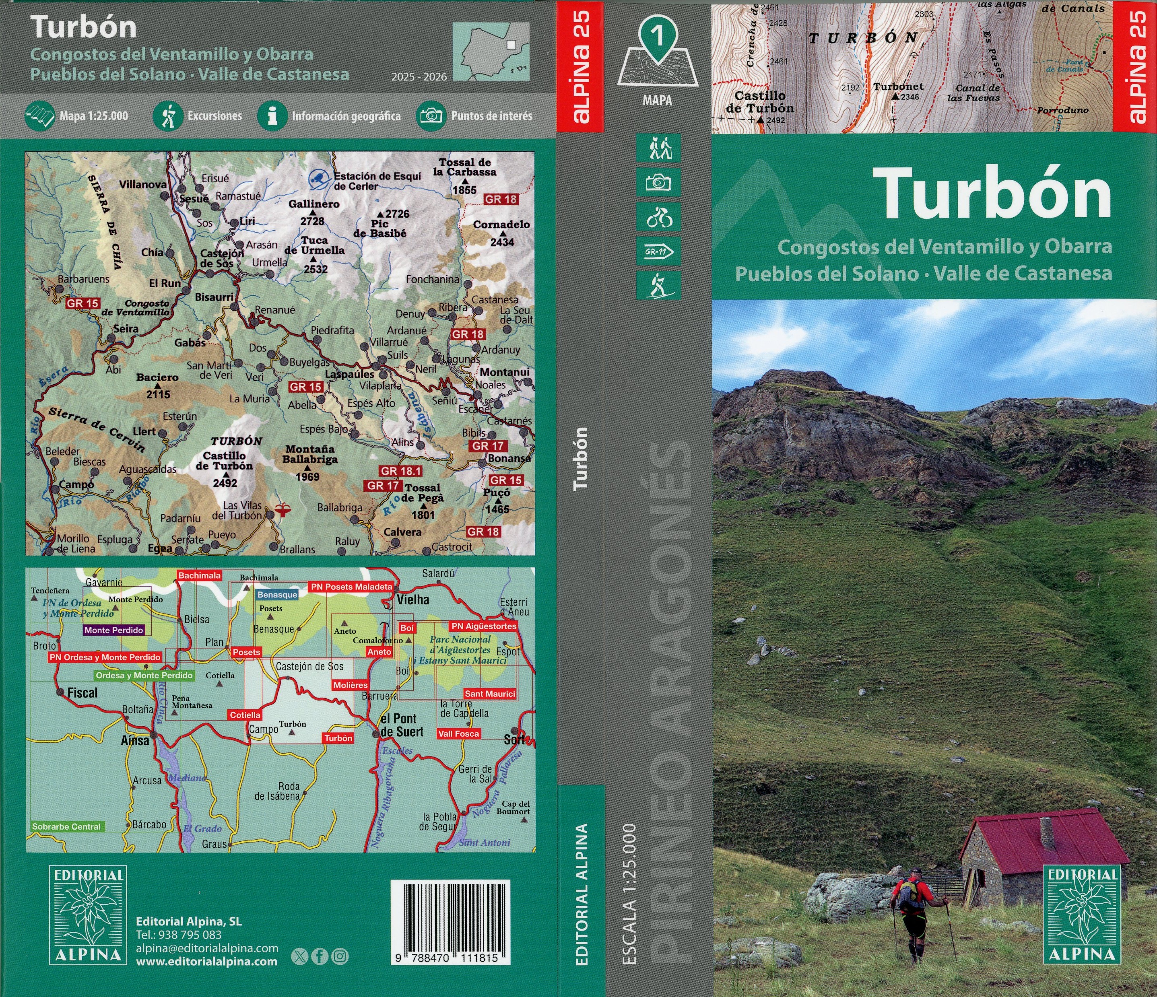Click the Información geográfica info icon
The width and height of the screenshot is (1157, 997).
point(272,116)
